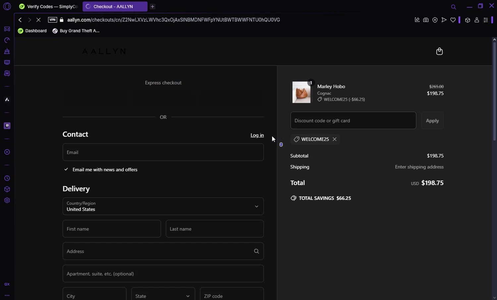Viewport: 497px width, 300px height.
Task: Open the M chip icon in sidebar
Action: pos(7,73)
